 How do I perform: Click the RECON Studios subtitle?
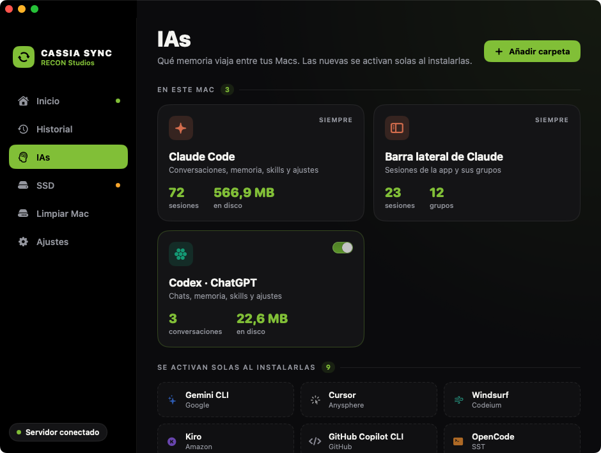click(x=68, y=63)
